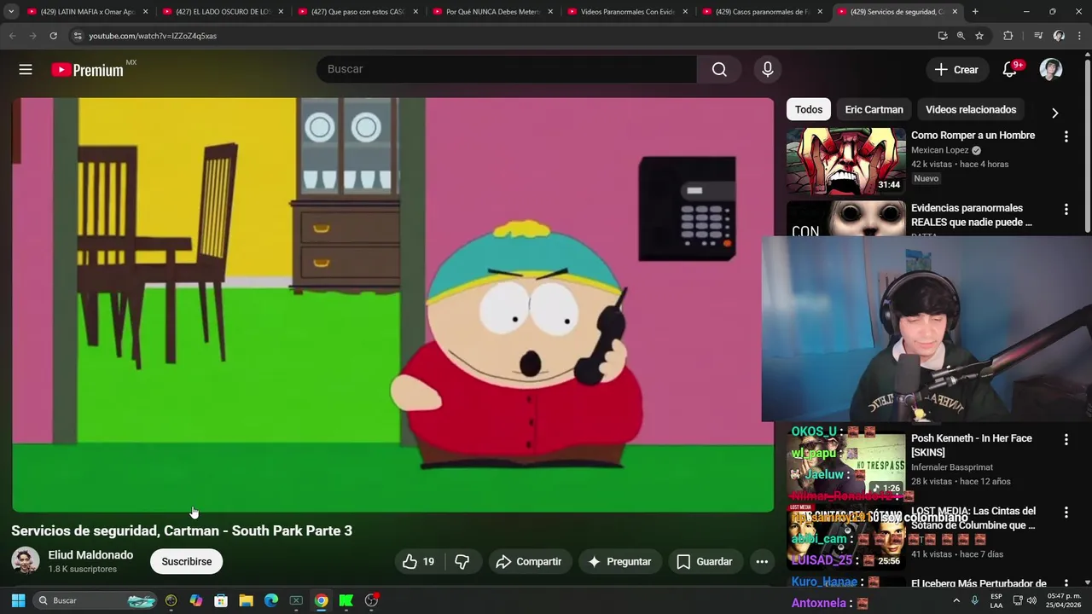
Task: Like the video with thumbs up
Action: pos(419,561)
